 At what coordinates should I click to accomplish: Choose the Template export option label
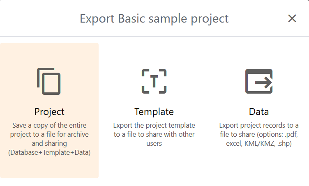tap(154, 112)
